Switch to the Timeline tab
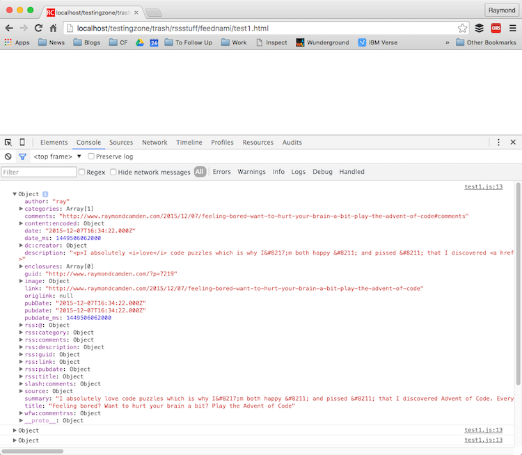 click(x=189, y=143)
